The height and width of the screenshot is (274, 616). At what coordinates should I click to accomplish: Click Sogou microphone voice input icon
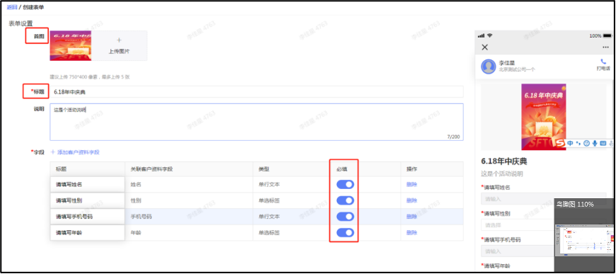pyautogui.click(x=595, y=144)
